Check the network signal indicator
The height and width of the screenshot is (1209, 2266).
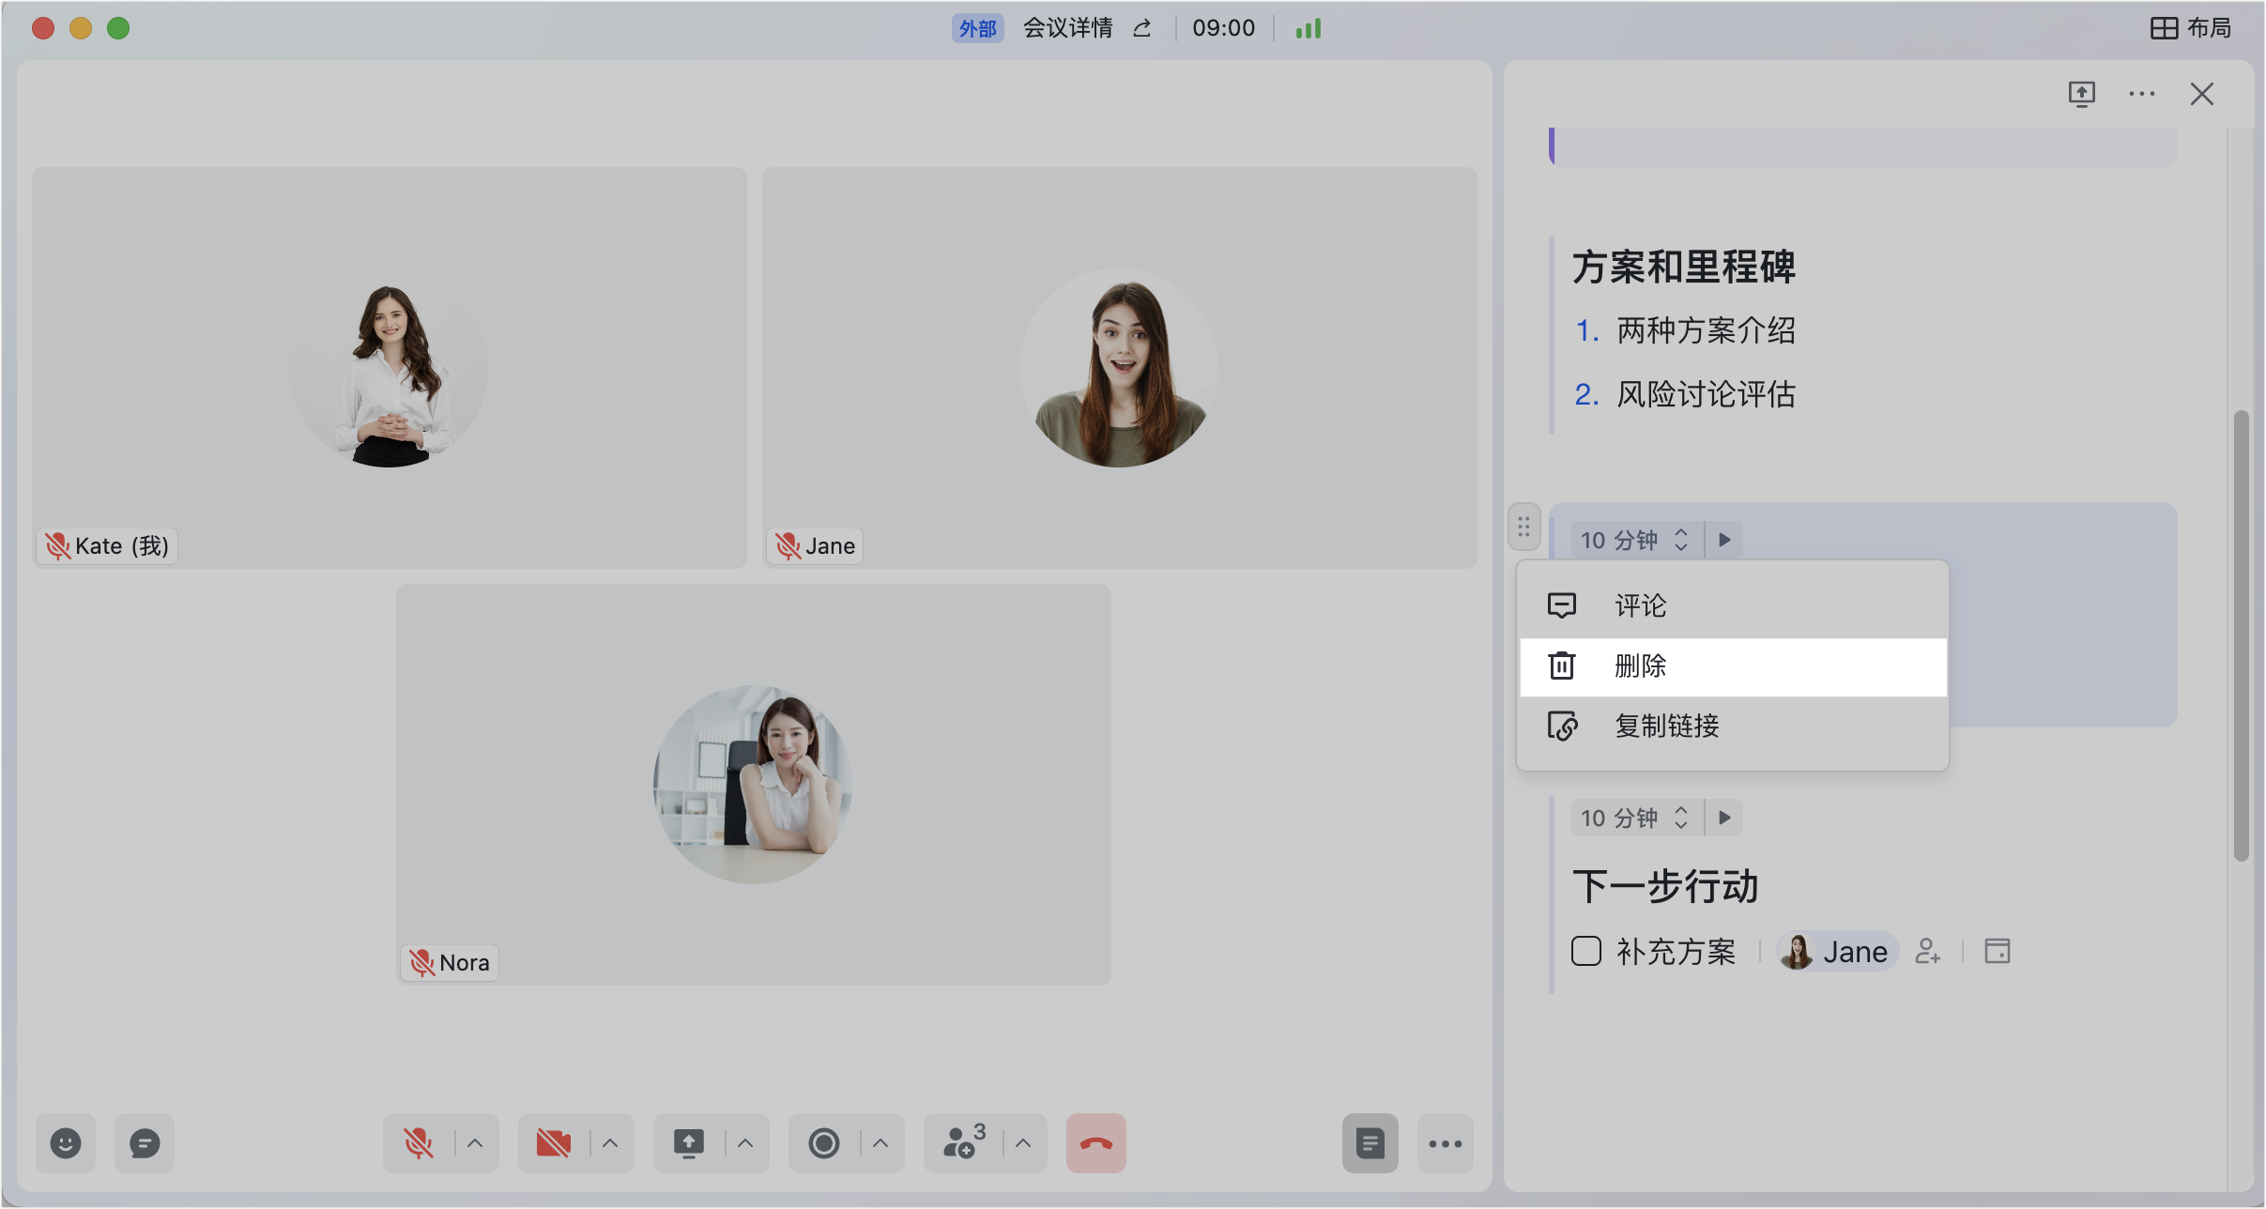(1309, 29)
